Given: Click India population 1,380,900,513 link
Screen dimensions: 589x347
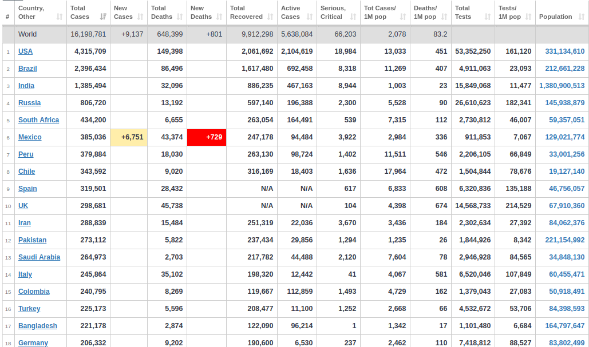Looking at the screenshot, I should click(x=562, y=86).
